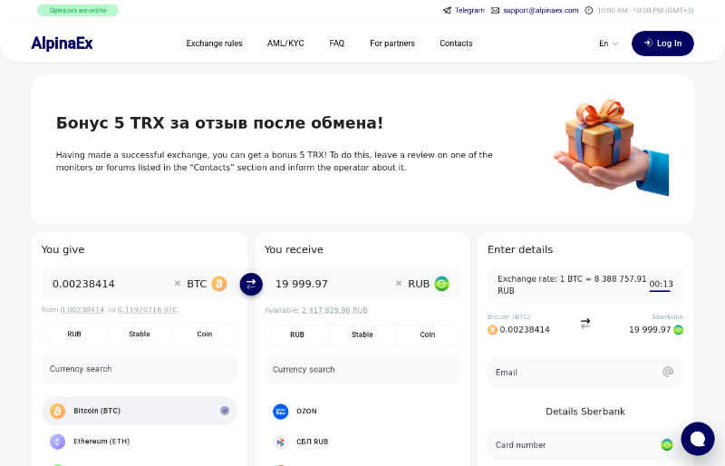Click the green Sberbank icon beside RUB
Image resolution: width=725 pixels, height=466 pixels.
point(441,284)
